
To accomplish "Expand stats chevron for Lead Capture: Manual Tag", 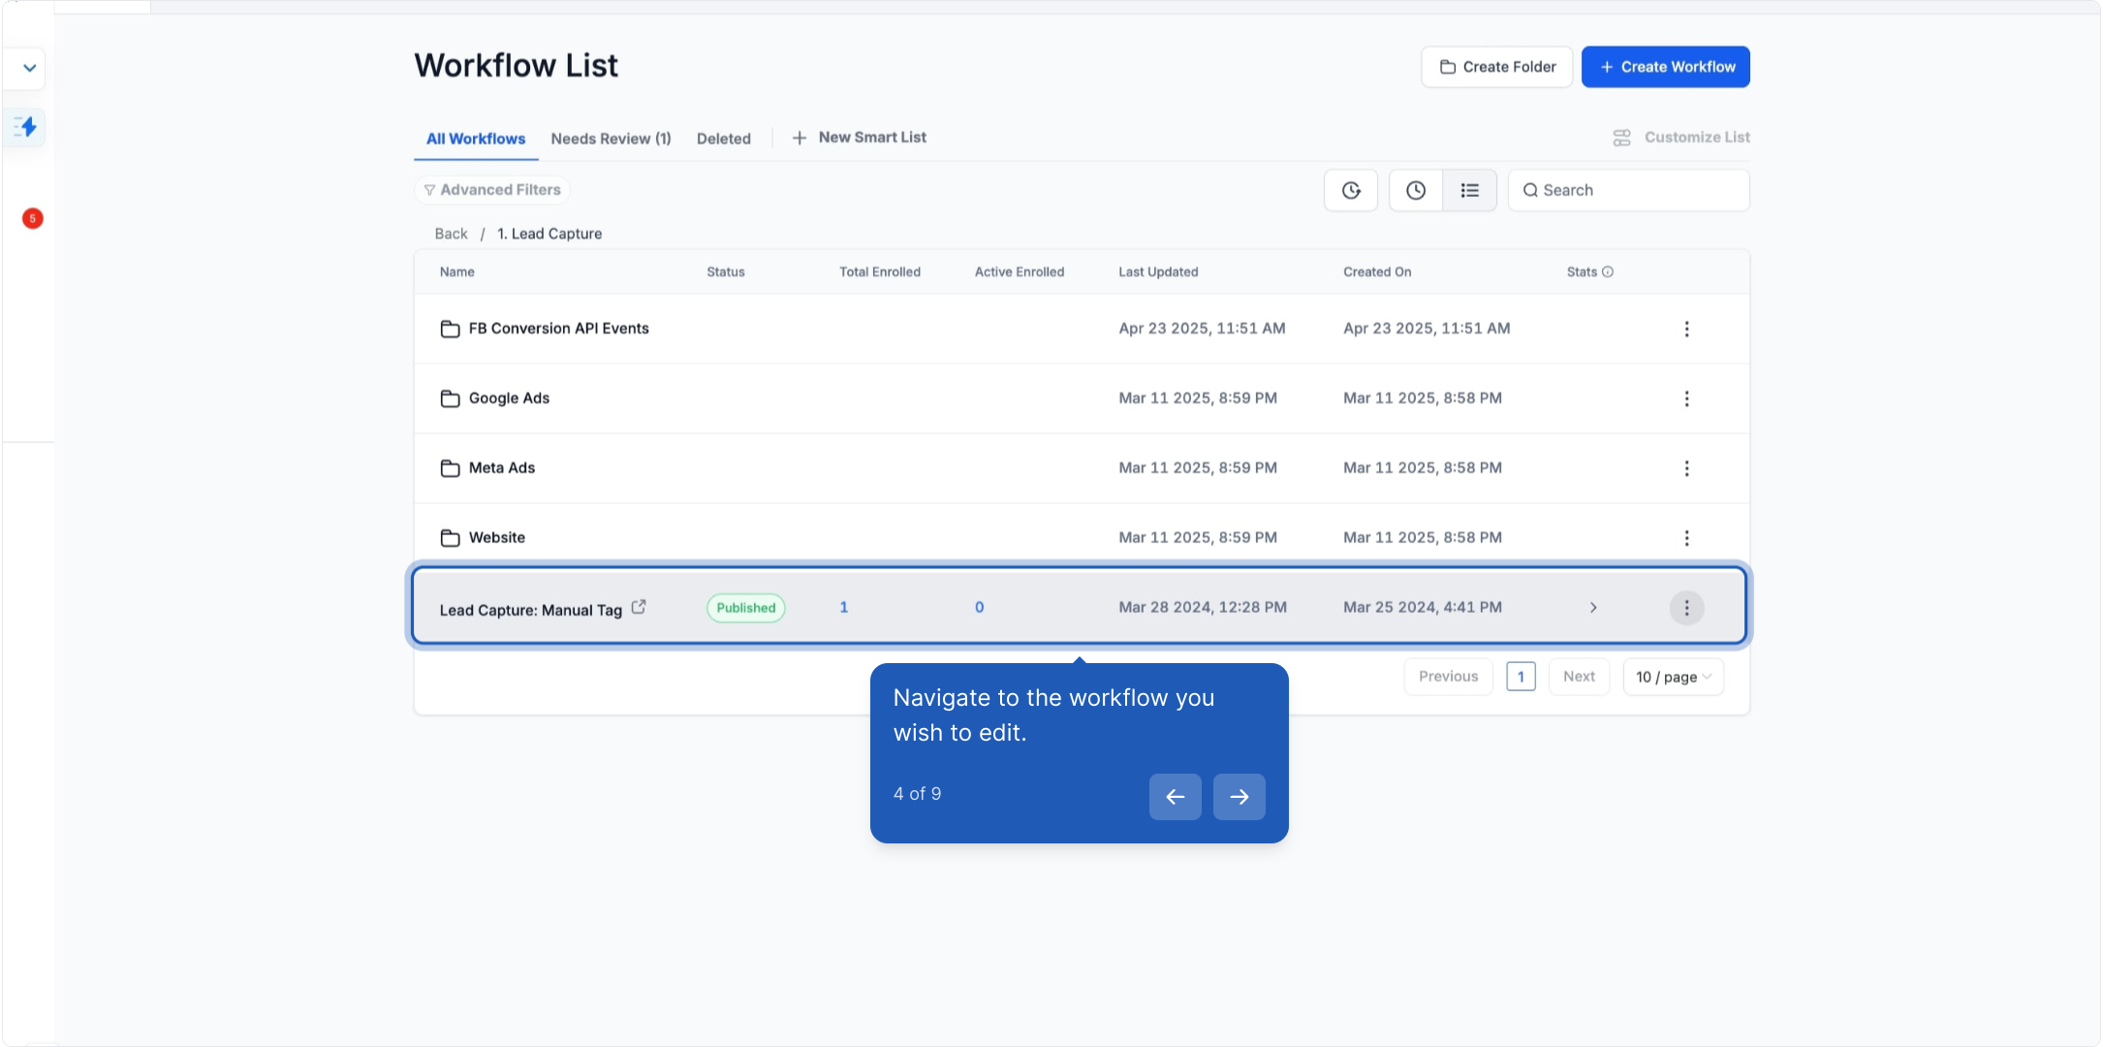I will (x=1593, y=608).
